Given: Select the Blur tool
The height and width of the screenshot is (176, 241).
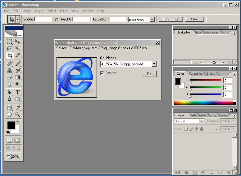Looking at the screenshot, I should (x=10, y=84).
